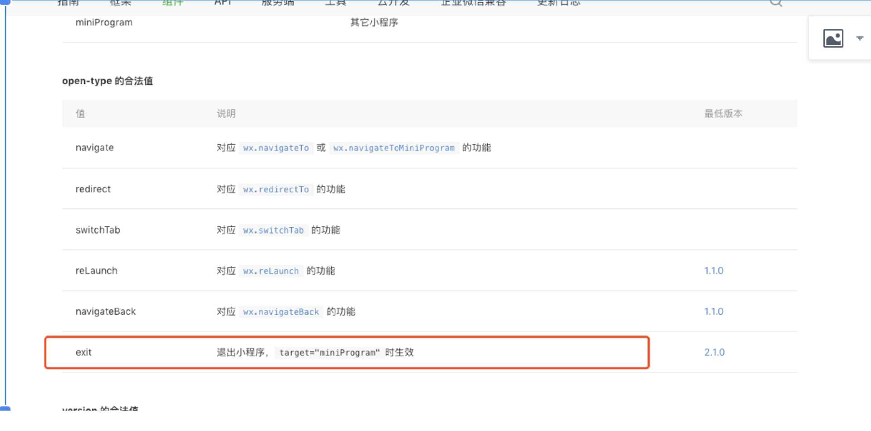Follow the wx.reLaunch link
Screen dimensions: 871x431
271,271
